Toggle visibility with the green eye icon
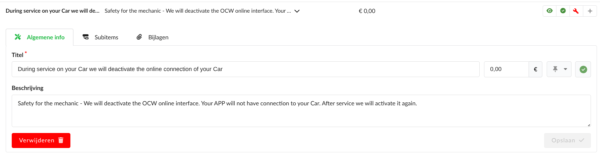The width and height of the screenshot is (600, 154). coord(549,11)
